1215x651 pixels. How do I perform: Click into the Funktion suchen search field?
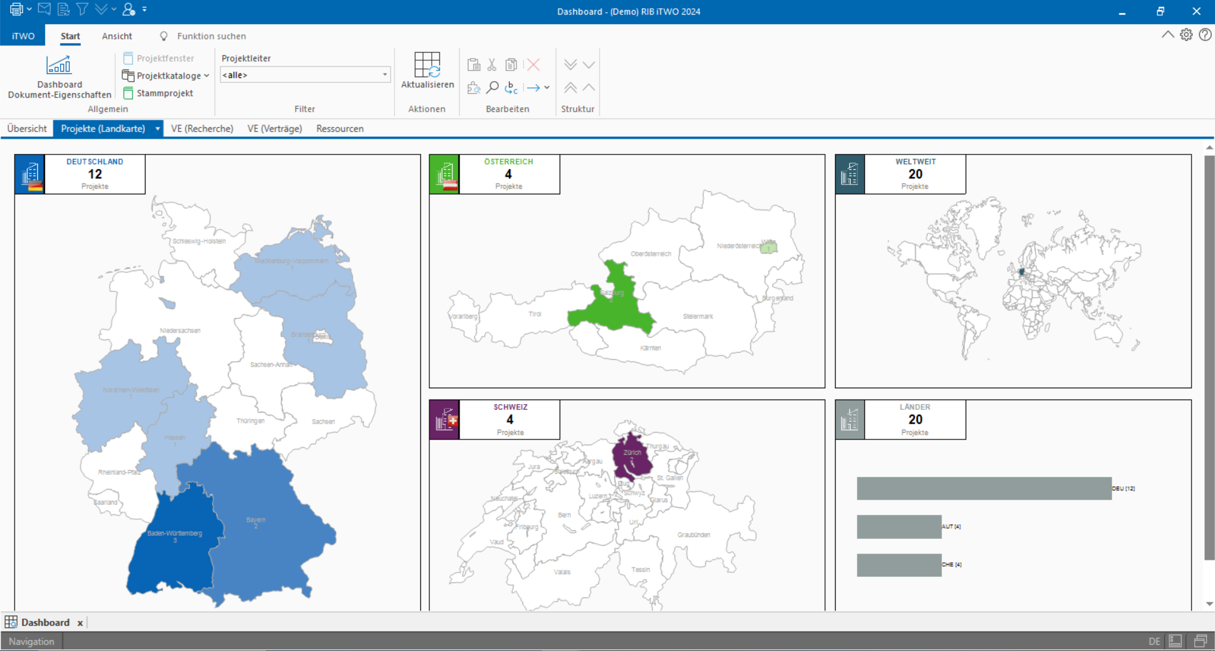tap(211, 36)
